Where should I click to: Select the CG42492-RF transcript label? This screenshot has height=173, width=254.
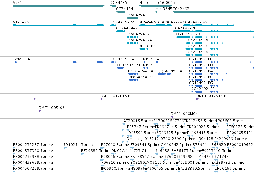197,46
